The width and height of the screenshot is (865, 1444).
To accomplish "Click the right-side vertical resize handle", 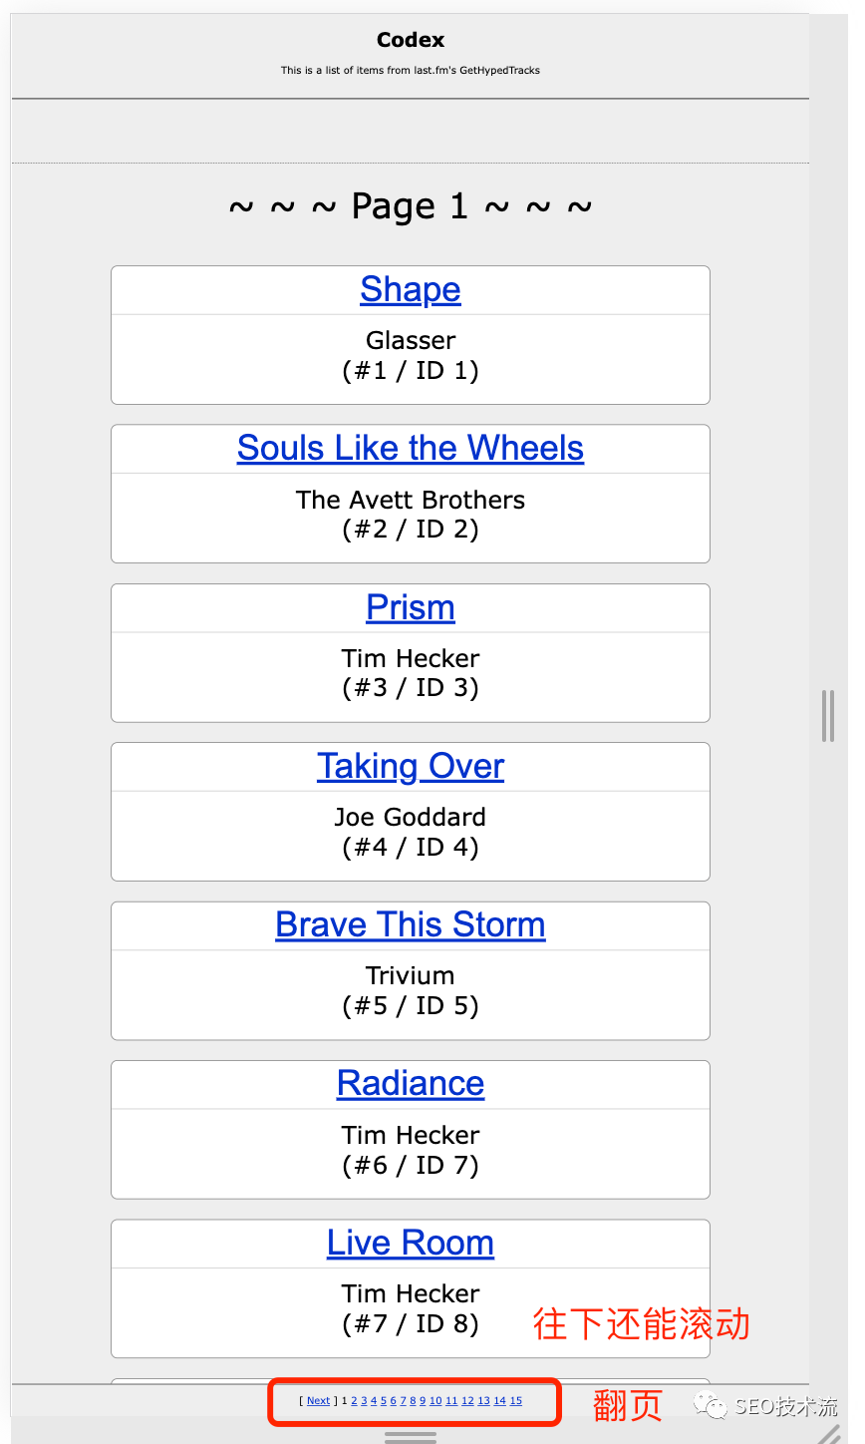I will [827, 715].
